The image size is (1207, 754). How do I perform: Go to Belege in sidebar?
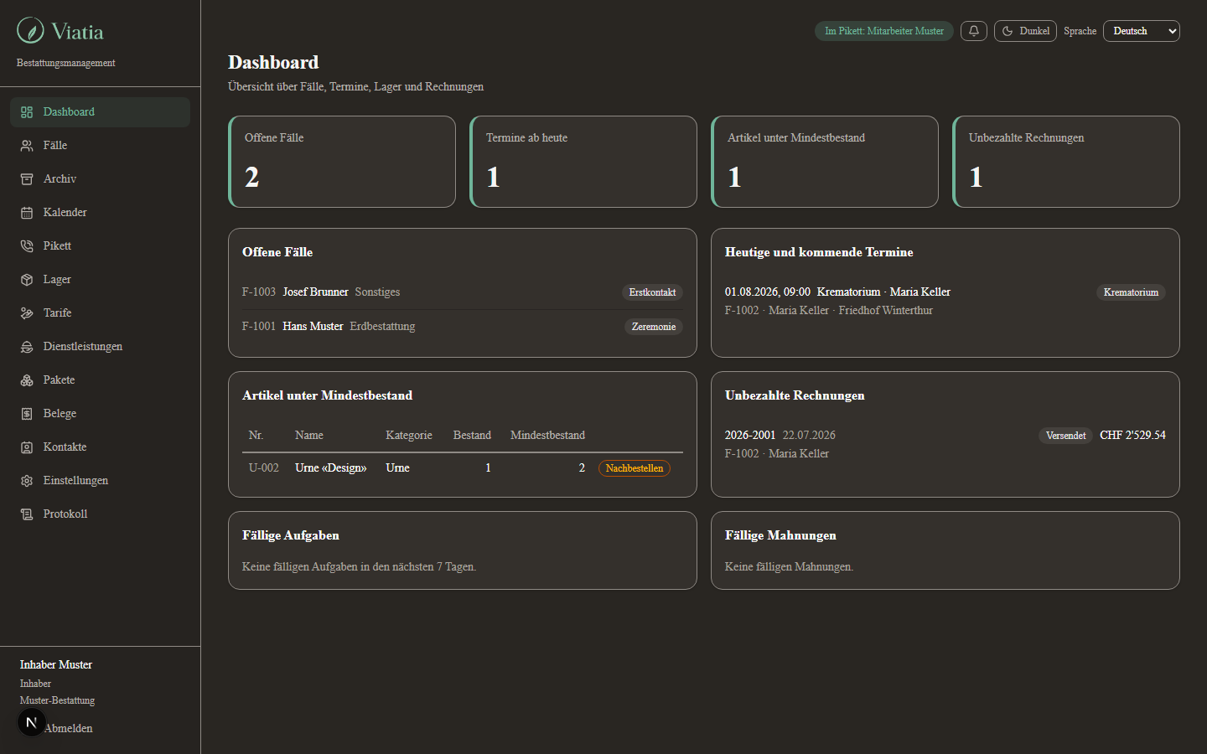pos(101,414)
